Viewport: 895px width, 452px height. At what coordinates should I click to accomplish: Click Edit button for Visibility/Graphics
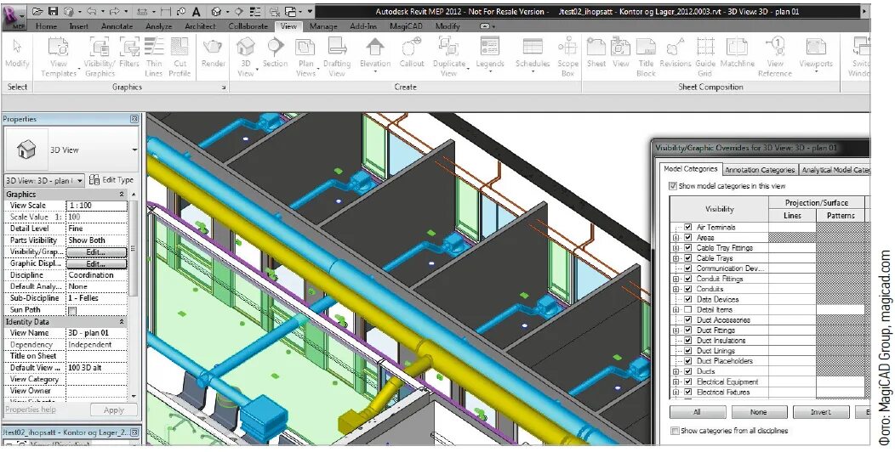tap(96, 252)
